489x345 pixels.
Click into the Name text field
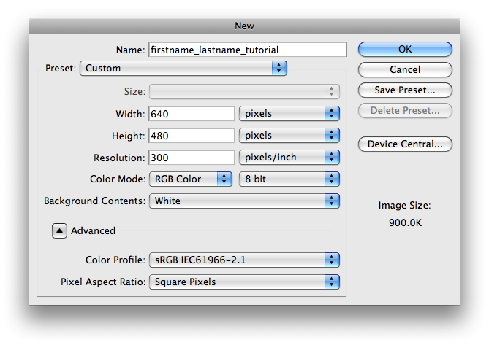[248, 50]
